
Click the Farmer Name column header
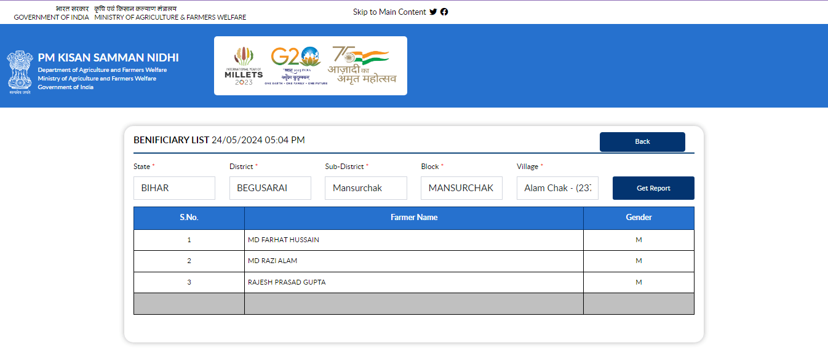414,218
